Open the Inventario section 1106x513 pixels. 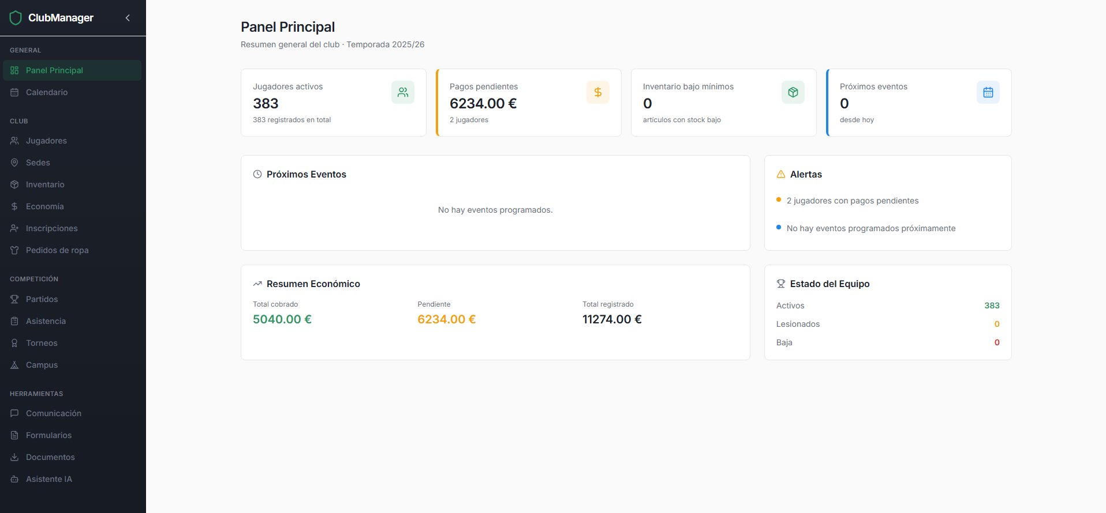click(x=45, y=184)
